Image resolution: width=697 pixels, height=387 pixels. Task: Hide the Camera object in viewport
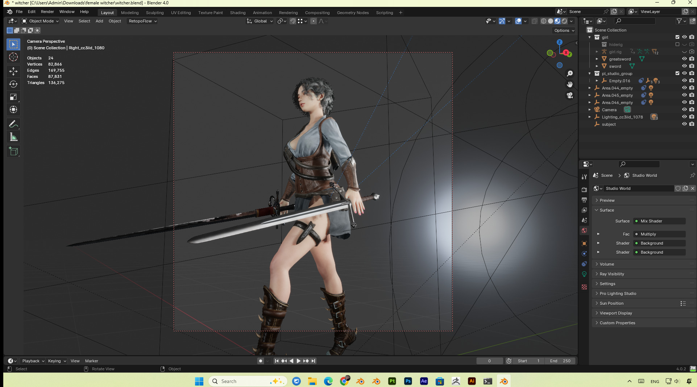click(684, 110)
